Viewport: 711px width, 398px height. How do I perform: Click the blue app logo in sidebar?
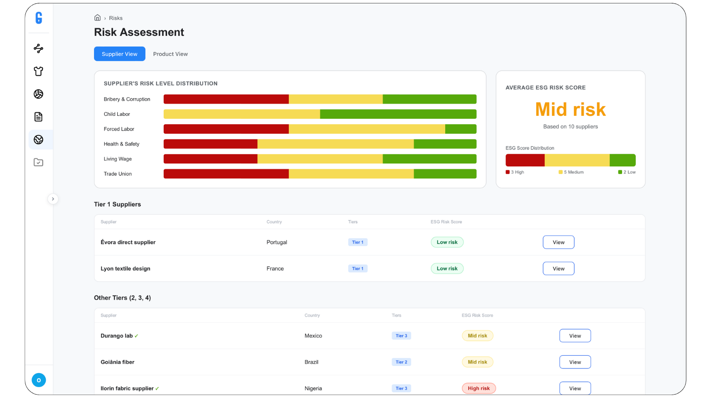click(x=39, y=18)
